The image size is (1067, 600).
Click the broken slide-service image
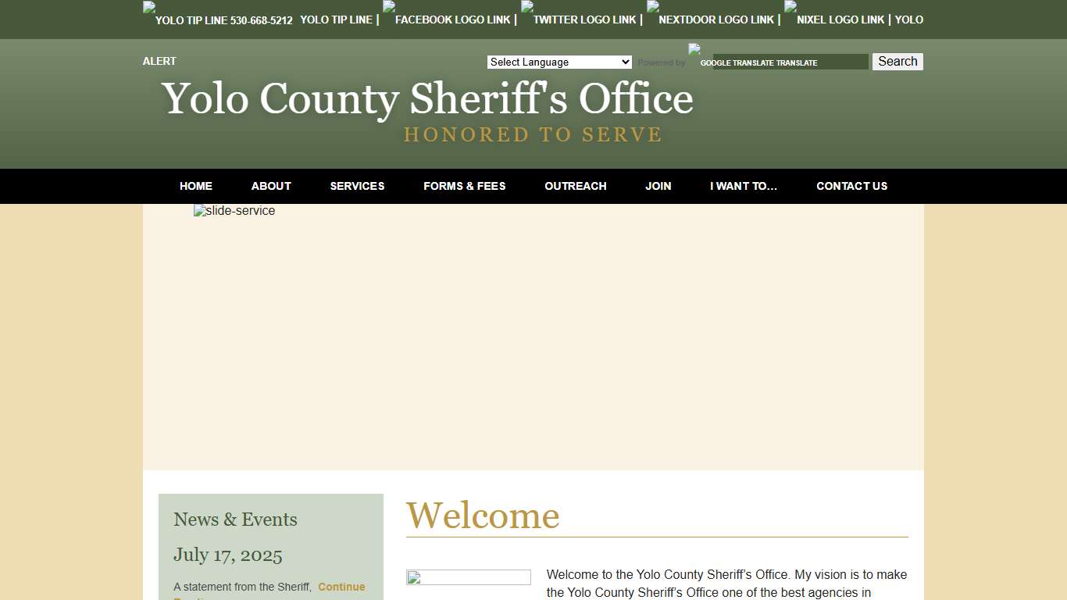point(234,210)
